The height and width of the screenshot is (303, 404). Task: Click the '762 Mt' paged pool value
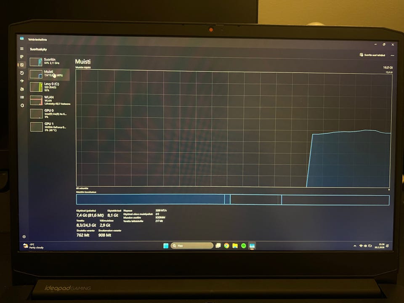click(83, 235)
